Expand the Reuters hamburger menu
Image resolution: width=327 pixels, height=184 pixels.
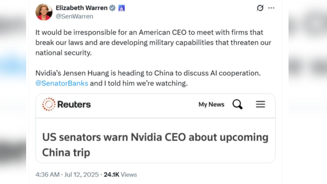tap(261, 104)
